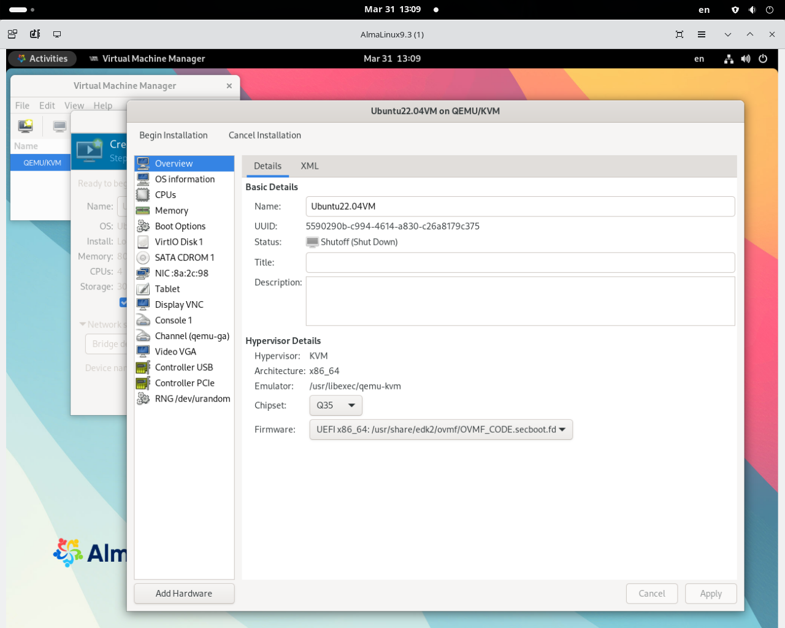This screenshot has height=628, width=785.
Task: Close the Virtual Machine Manager window
Action: pyautogui.click(x=229, y=86)
